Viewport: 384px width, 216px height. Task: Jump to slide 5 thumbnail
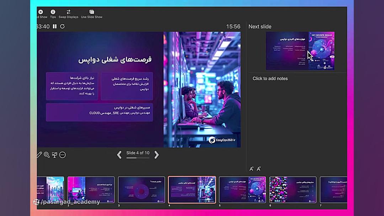242,190
